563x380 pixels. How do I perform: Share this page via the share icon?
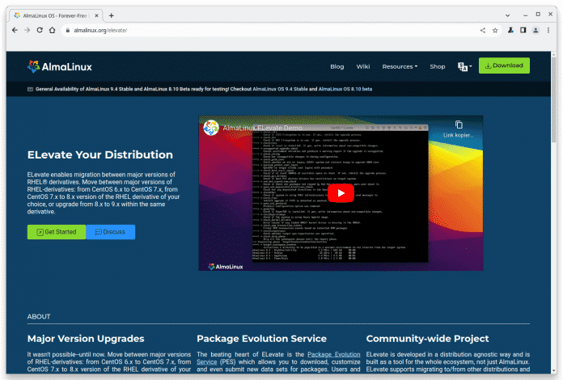tap(483, 31)
